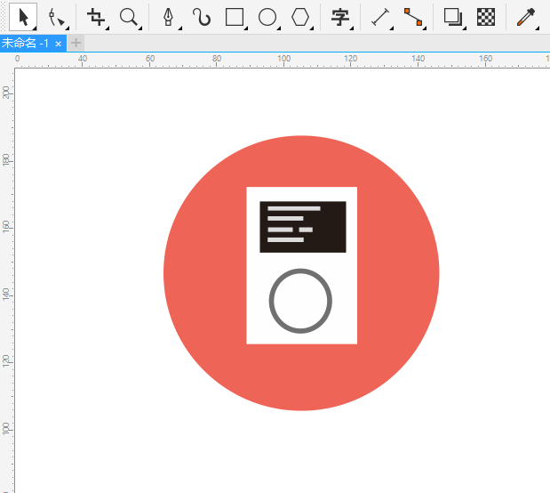Add a new document with plus button
Screen dimensions: 550x493
[x=76, y=43]
